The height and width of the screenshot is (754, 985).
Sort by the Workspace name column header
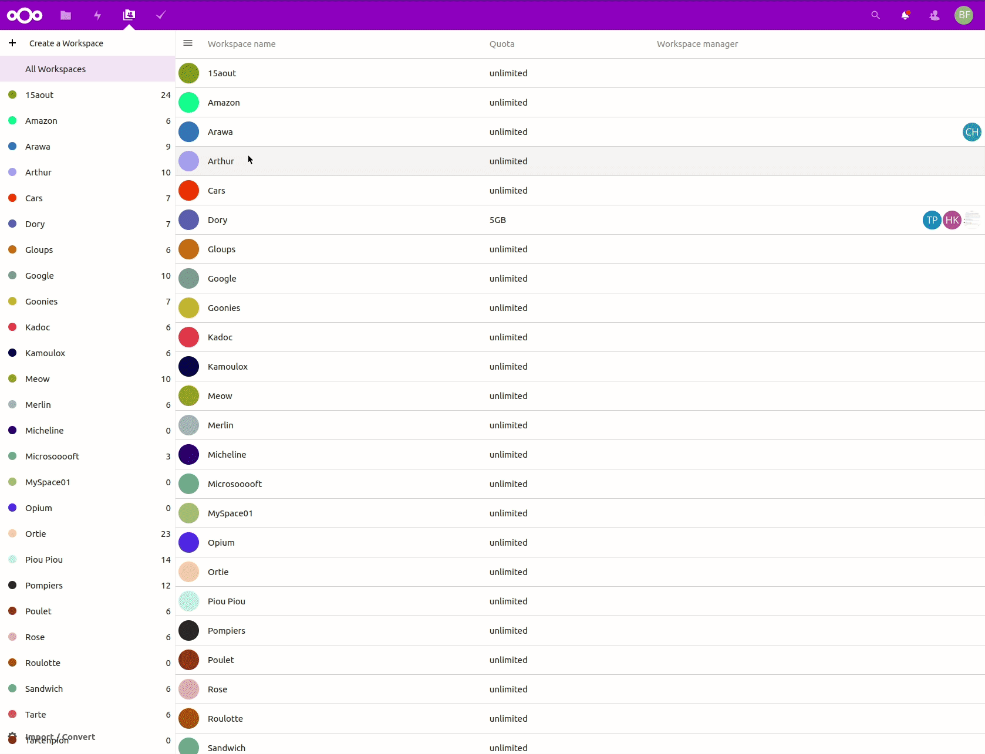click(241, 43)
